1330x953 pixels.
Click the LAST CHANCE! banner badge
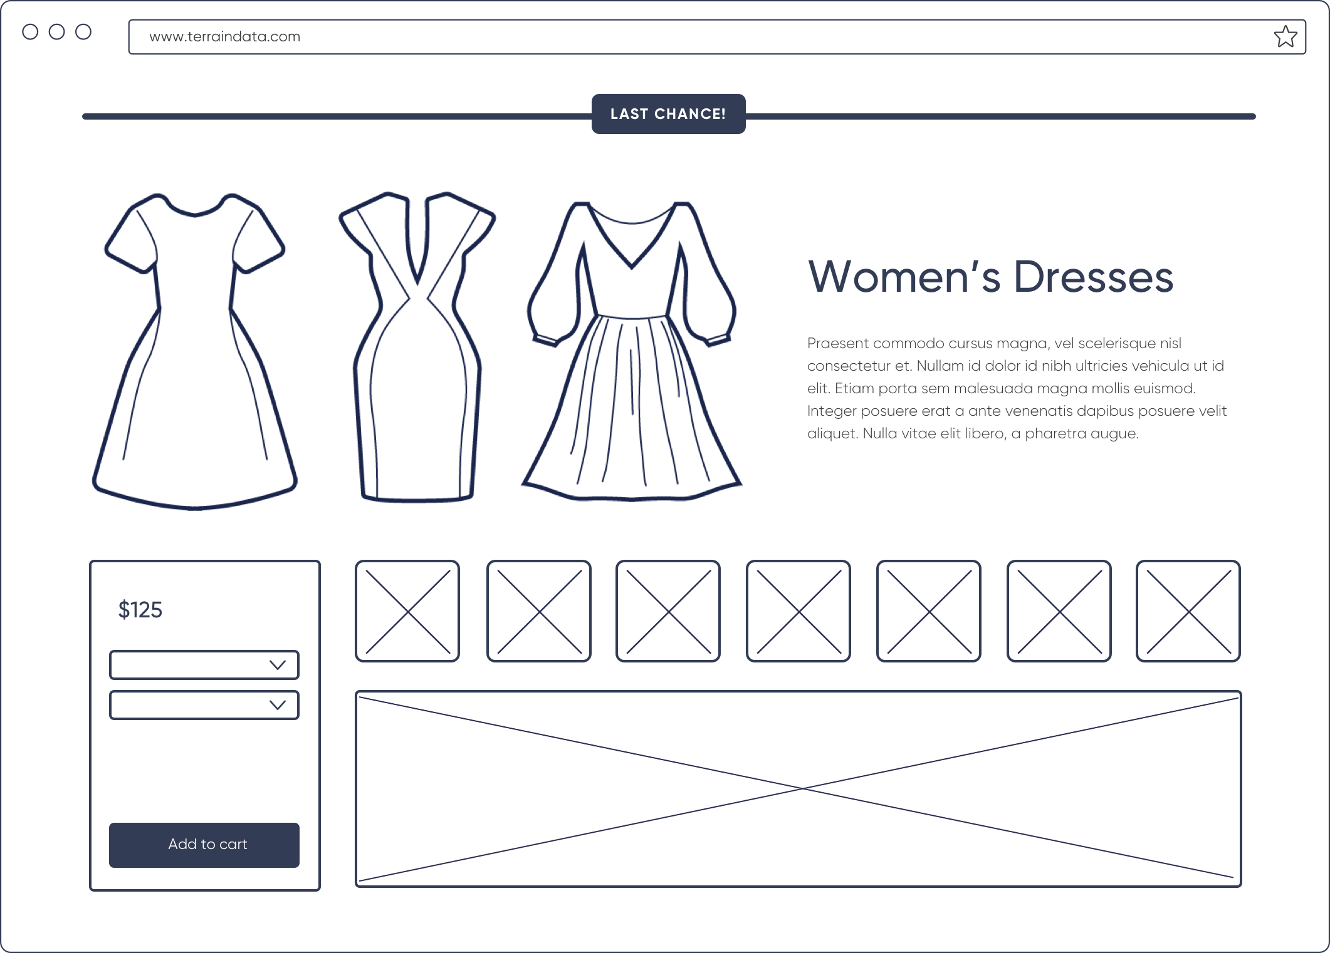coord(668,114)
